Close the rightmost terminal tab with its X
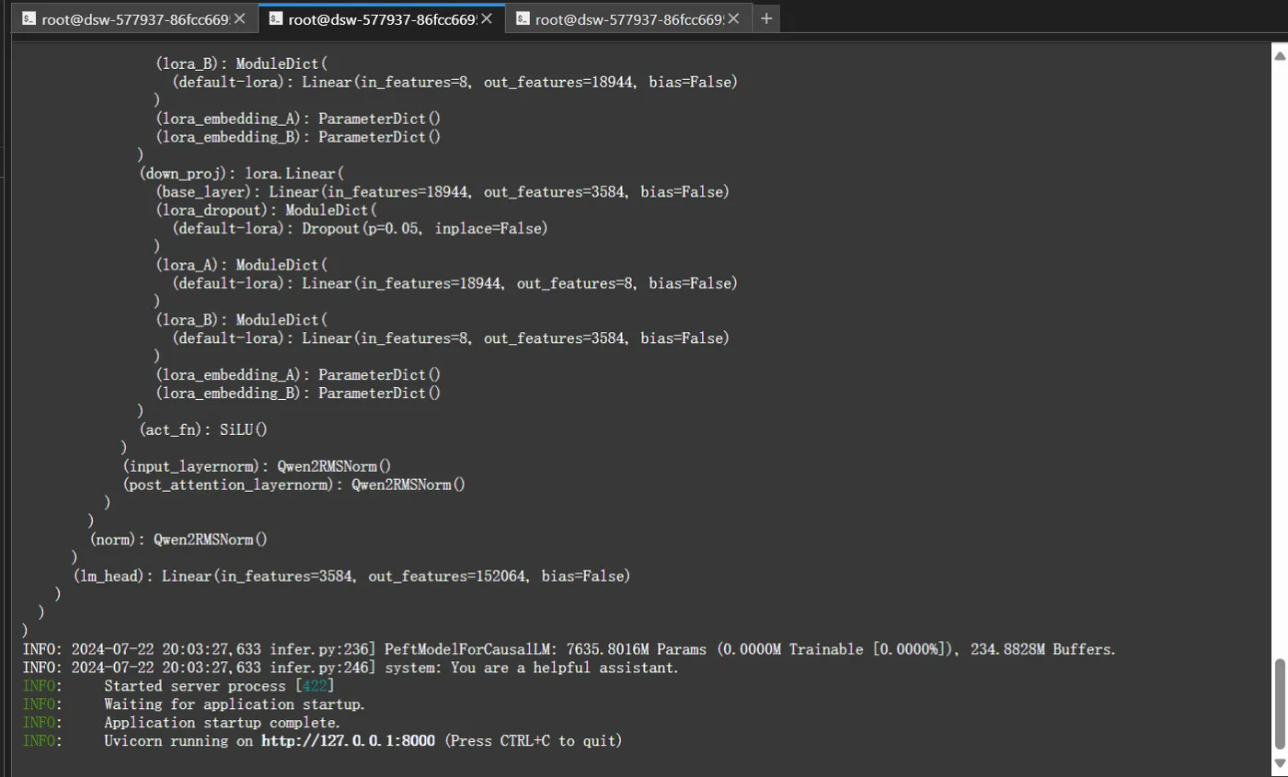Screen dimensions: 1288x777 point(734,18)
